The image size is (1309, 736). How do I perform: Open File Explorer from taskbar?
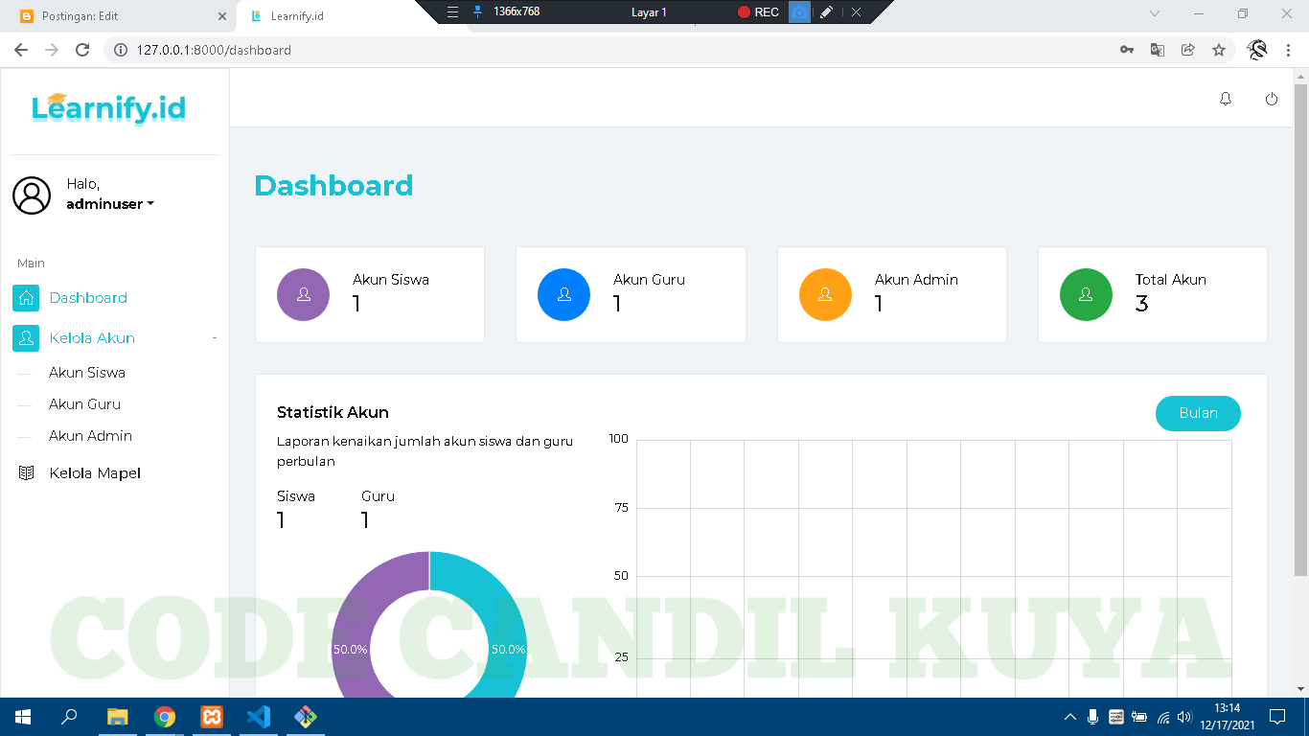coord(117,717)
